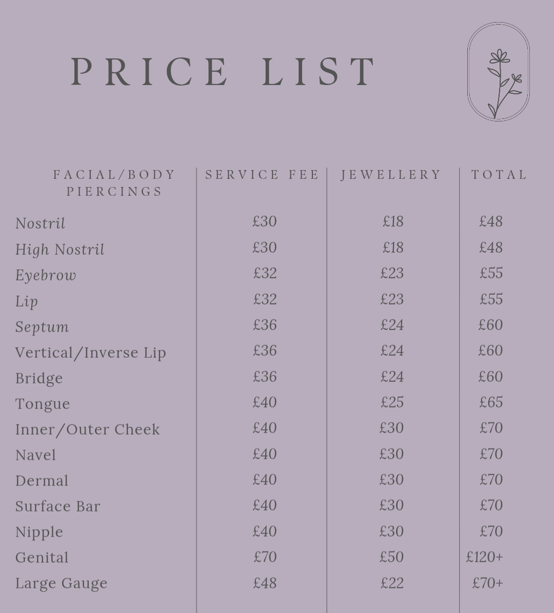Select the £48 Large Gauge service fee
Viewport: 554px width, 613px height.
[x=265, y=583]
